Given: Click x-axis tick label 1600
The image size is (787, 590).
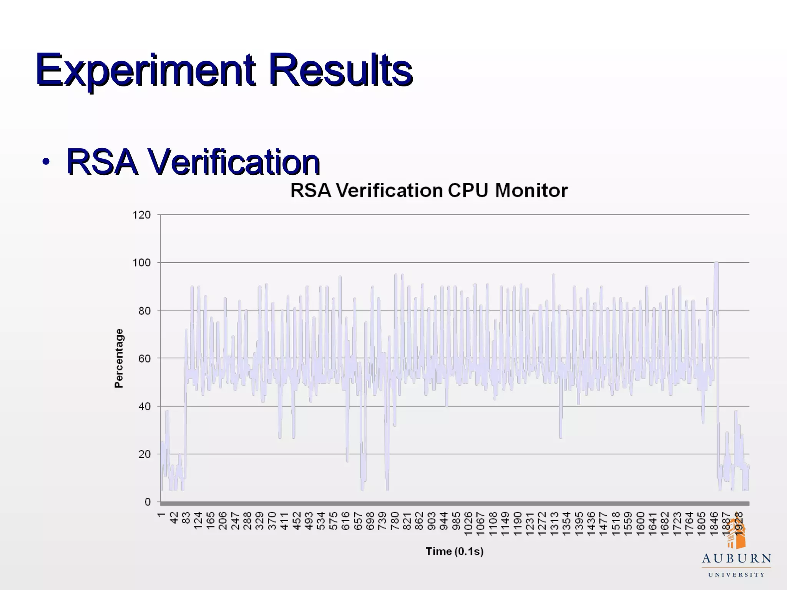Looking at the screenshot, I should tap(641, 524).
